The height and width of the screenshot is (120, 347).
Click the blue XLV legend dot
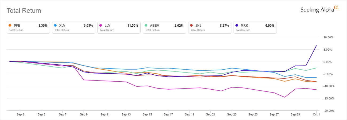point(55,25)
